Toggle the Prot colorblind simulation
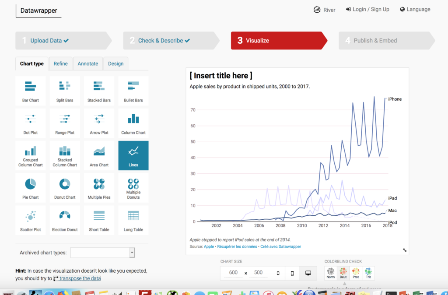 click(x=356, y=272)
